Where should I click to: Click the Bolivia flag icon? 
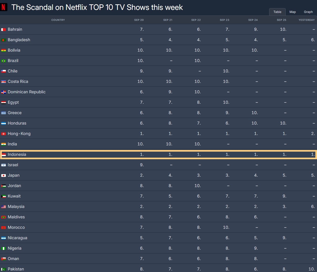pos(4,51)
